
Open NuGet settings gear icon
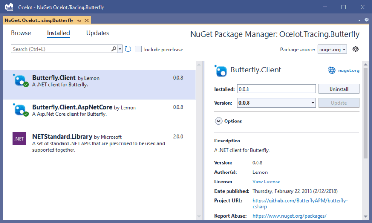355,49
